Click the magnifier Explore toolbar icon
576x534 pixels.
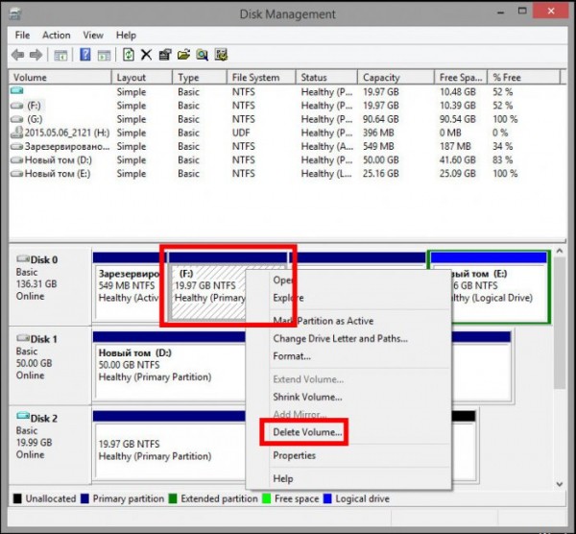[202, 55]
